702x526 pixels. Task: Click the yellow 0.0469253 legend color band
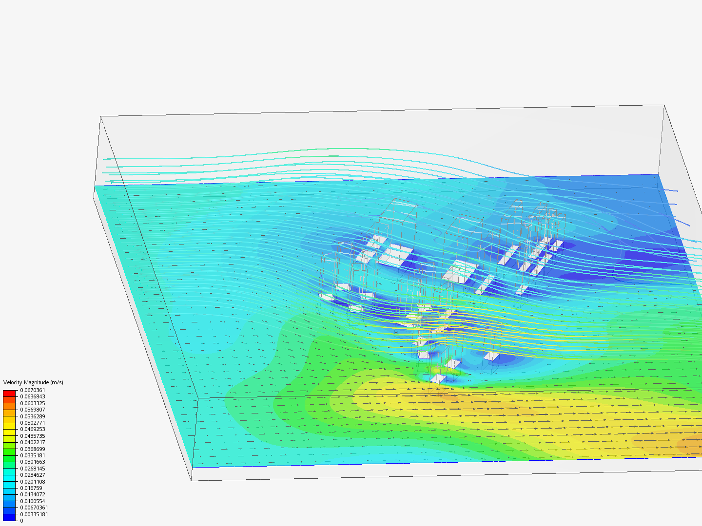[x=8, y=432]
